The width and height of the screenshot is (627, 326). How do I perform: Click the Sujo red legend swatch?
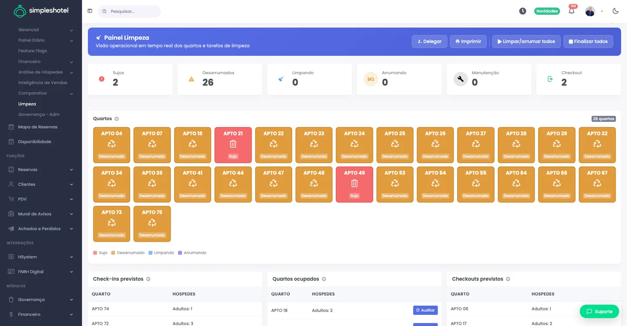point(95,253)
